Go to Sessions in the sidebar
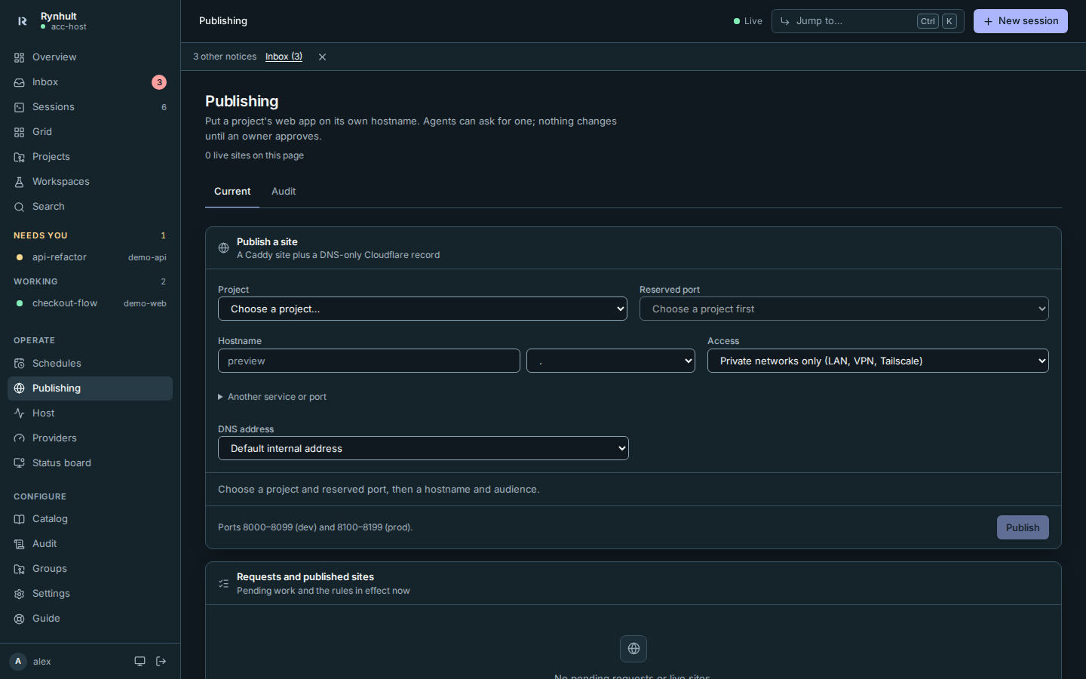The width and height of the screenshot is (1086, 679). [90, 107]
